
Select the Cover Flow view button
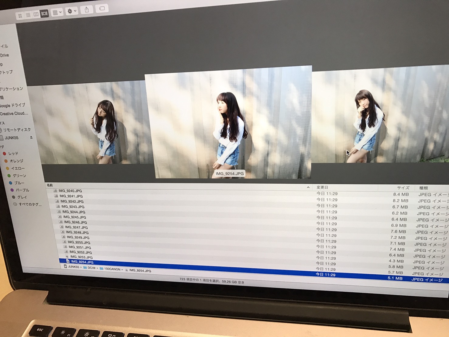pos(44,13)
